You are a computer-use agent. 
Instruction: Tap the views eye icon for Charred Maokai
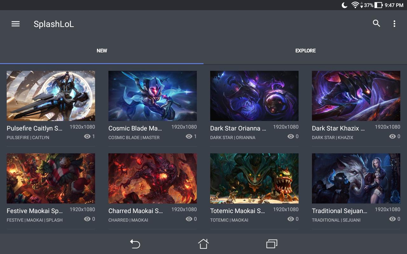[x=189, y=219]
